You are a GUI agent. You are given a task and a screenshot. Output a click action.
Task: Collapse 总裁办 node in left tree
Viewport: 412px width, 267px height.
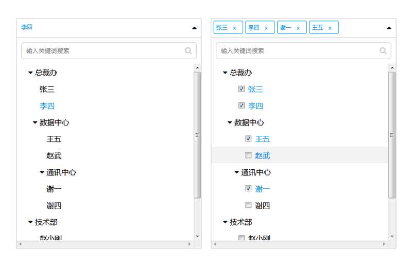pyautogui.click(x=30, y=73)
